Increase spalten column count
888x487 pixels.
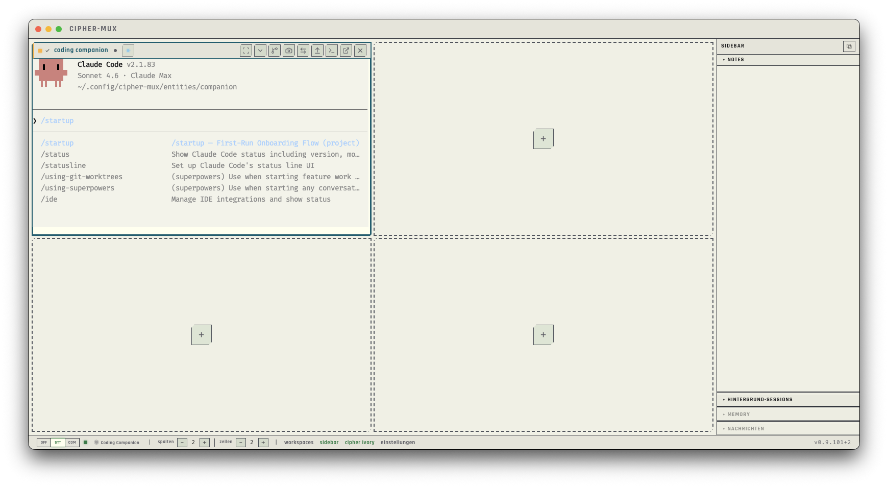[x=205, y=443]
